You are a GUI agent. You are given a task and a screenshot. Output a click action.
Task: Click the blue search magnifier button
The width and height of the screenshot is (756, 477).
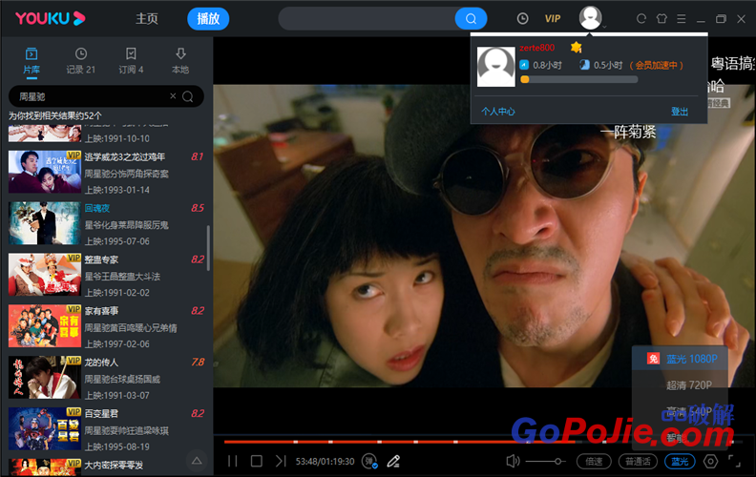click(x=471, y=18)
